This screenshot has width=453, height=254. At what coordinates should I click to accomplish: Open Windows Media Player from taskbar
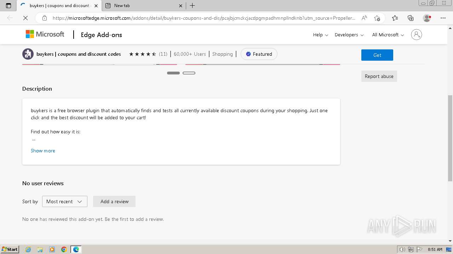pyautogui.click(x=52, y=249)
